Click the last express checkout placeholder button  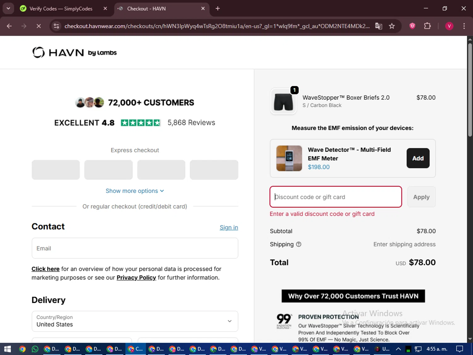click(x=214, y=170)
